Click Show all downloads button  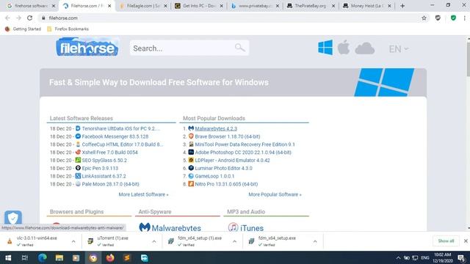[446, 241]
